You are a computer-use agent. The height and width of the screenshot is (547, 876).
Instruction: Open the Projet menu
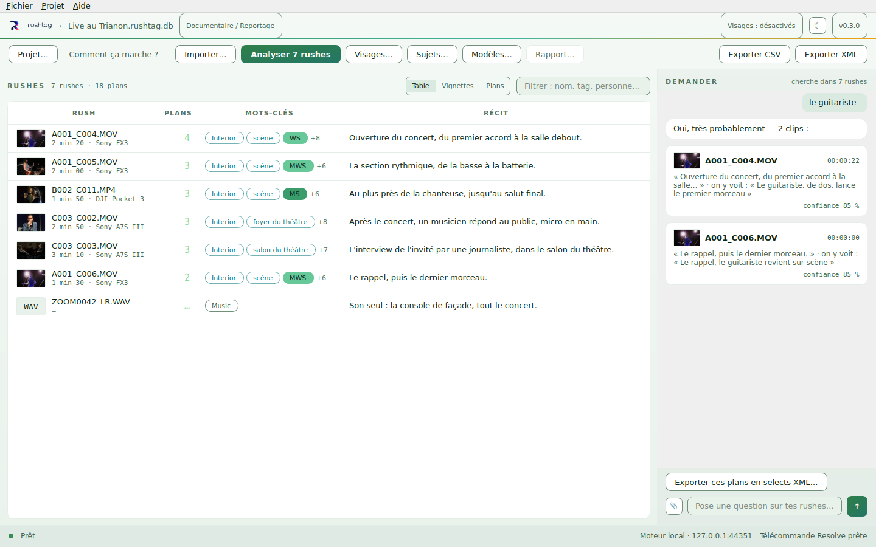53,6
